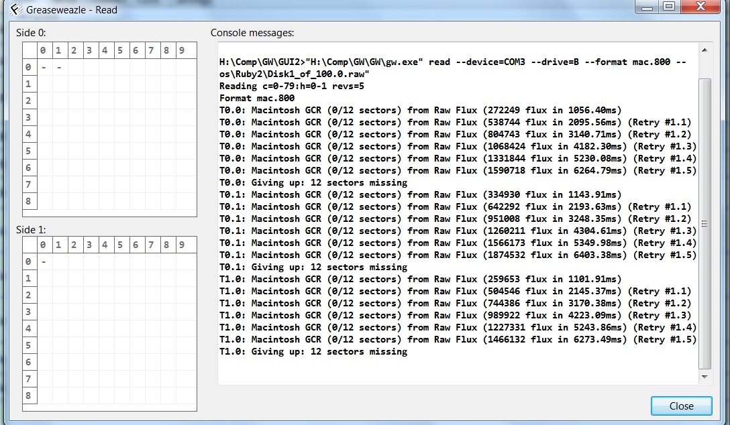Click Side 1 grid row header 8
730x425 pixels.
(28, 396)
